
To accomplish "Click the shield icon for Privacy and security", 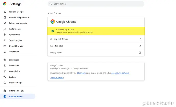I will (5, 23).
